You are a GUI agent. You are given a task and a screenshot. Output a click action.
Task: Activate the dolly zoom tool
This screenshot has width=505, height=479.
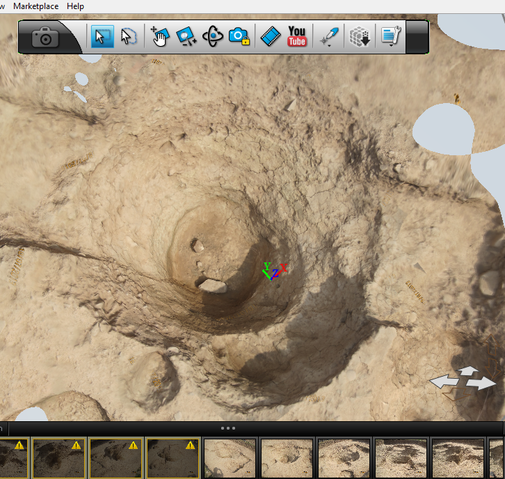point(186,36)
